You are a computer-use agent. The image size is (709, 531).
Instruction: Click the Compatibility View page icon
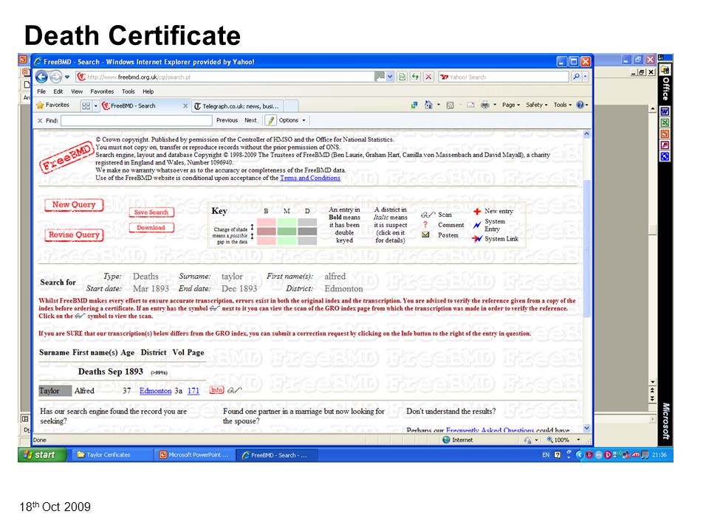point(402,77)
